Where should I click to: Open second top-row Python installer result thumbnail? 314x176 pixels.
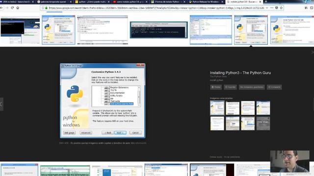coord(58,30)
